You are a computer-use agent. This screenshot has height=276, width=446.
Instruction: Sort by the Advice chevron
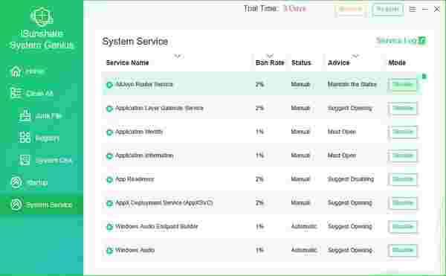(x=355, y=56)
